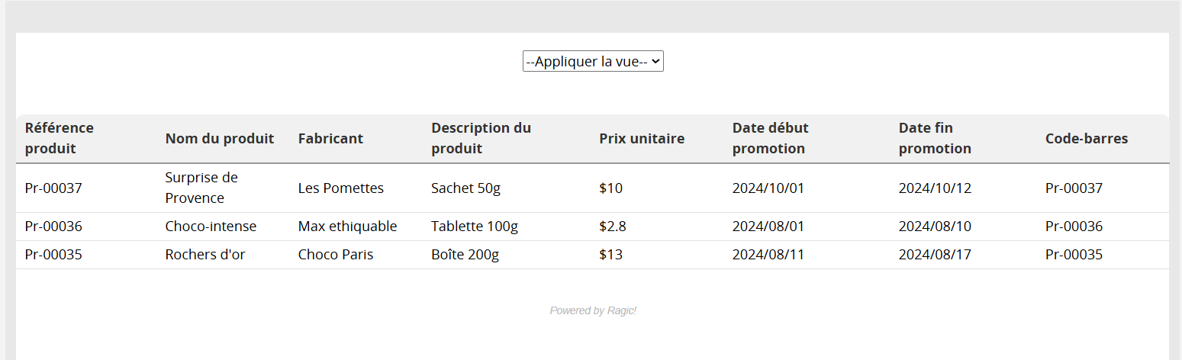Screen dimensions: 1182x360
Task: Select Date début promotion header
Action: (x=770, y=138)
